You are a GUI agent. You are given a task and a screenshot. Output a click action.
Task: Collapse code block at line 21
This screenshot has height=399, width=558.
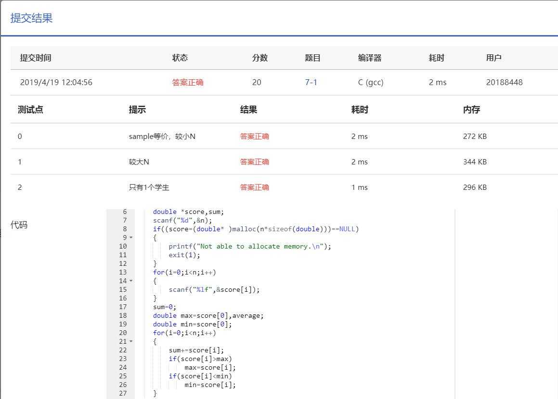point(131,341)
